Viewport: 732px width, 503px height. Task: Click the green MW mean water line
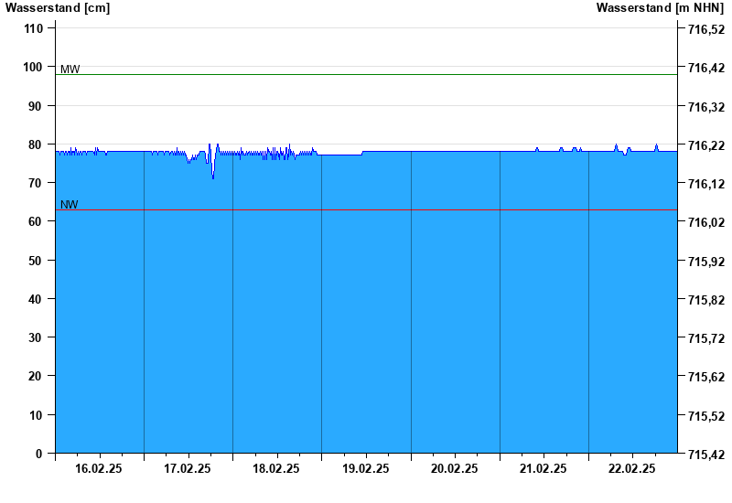click(366, 75)
